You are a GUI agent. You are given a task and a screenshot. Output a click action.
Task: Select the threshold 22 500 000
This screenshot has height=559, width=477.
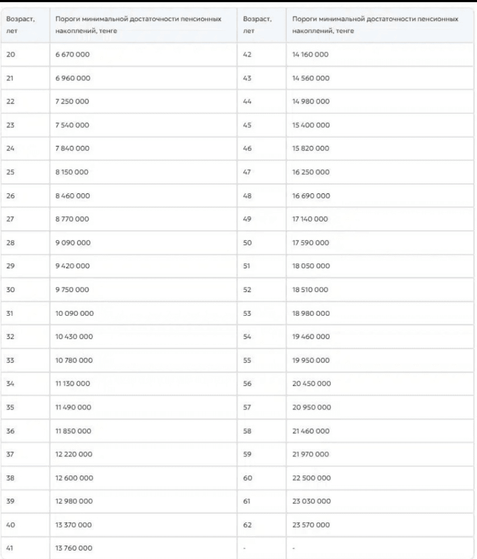[x=311, y=478]
